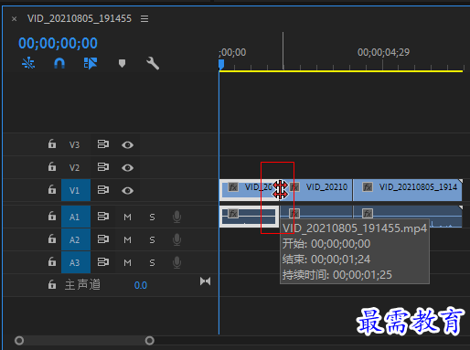Close the VID_20210805_191455 sequence tab
Viewport: 470px width, 350px height.
14,19
